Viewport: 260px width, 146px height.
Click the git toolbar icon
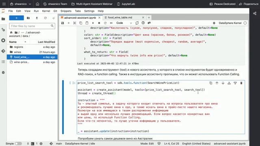click(x=149, y=23)
